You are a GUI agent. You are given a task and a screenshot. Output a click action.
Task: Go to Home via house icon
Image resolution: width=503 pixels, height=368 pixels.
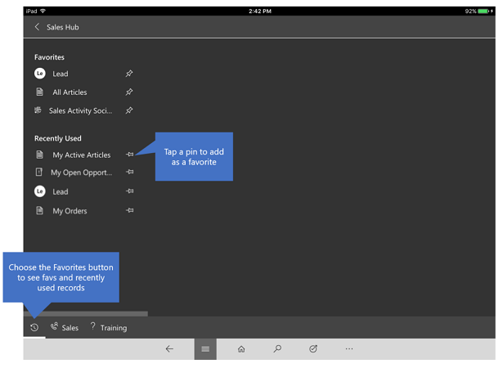coord(241,349)
